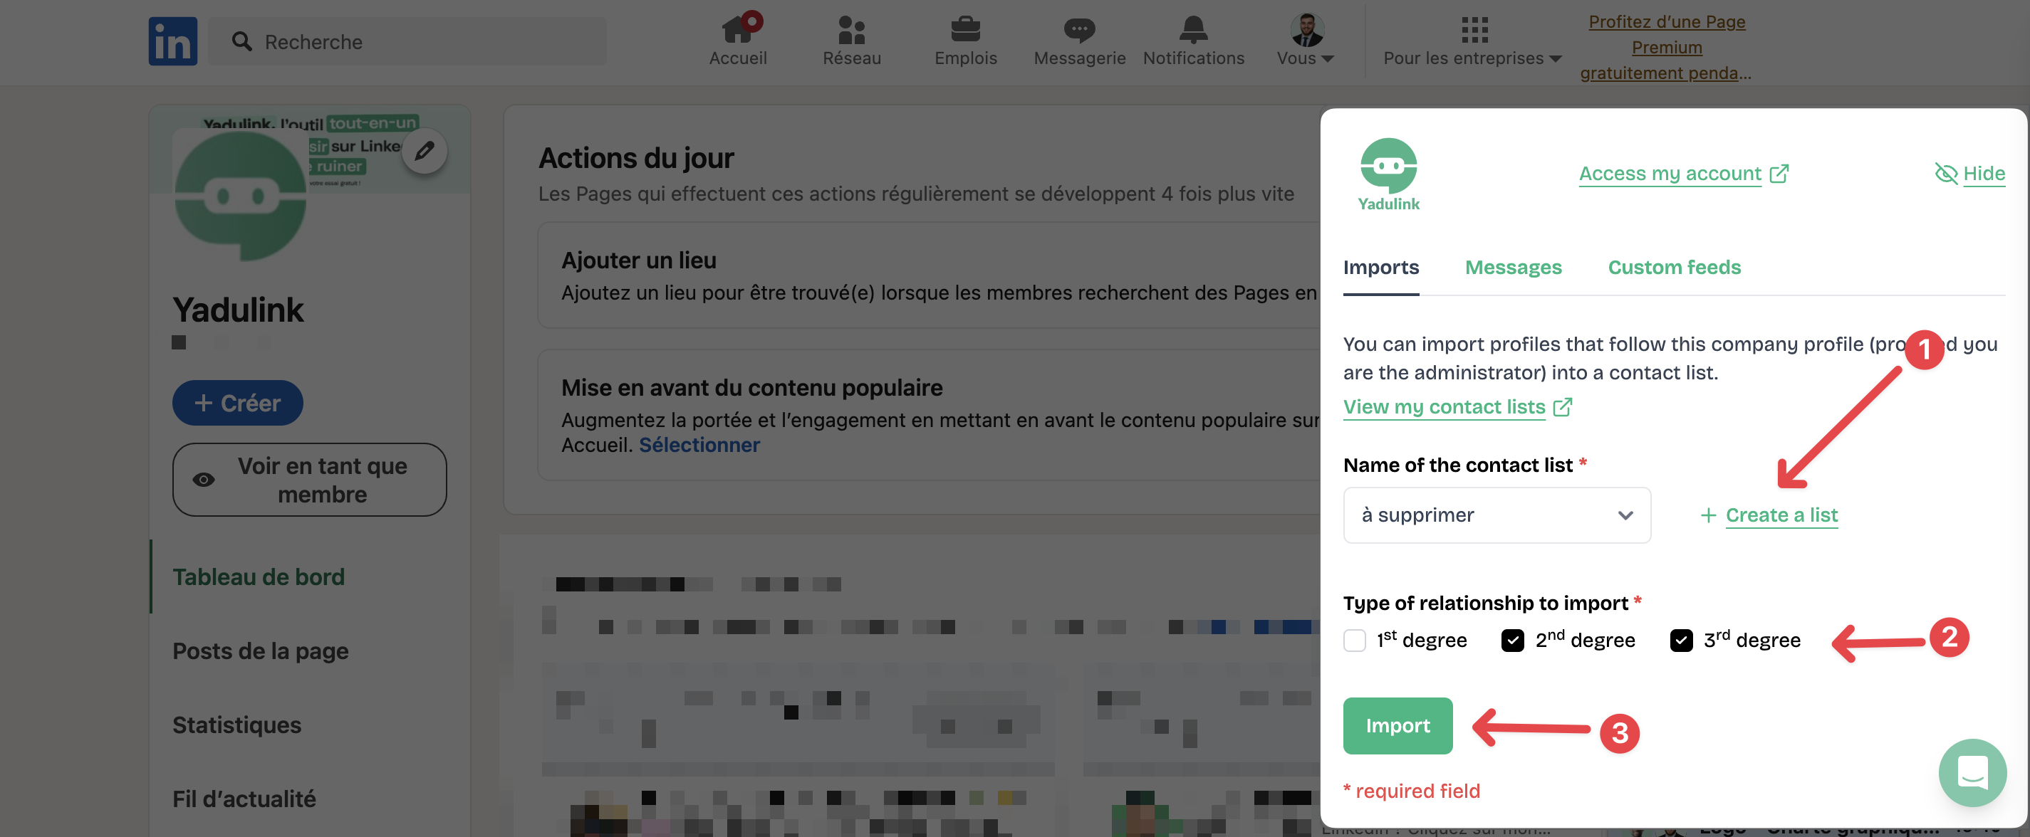Switch to the Custom feeds tab
The image size is (2030, 837).
tap(1673, 267)
